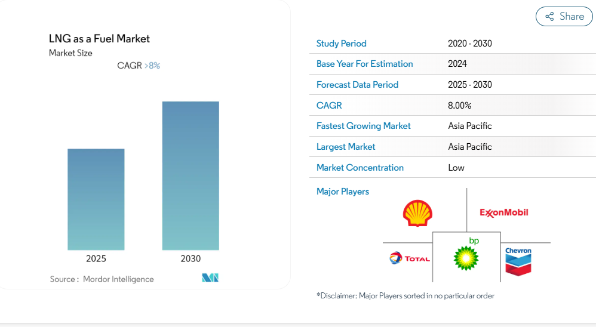Click the CAGR row label in table

click(329, 106)
